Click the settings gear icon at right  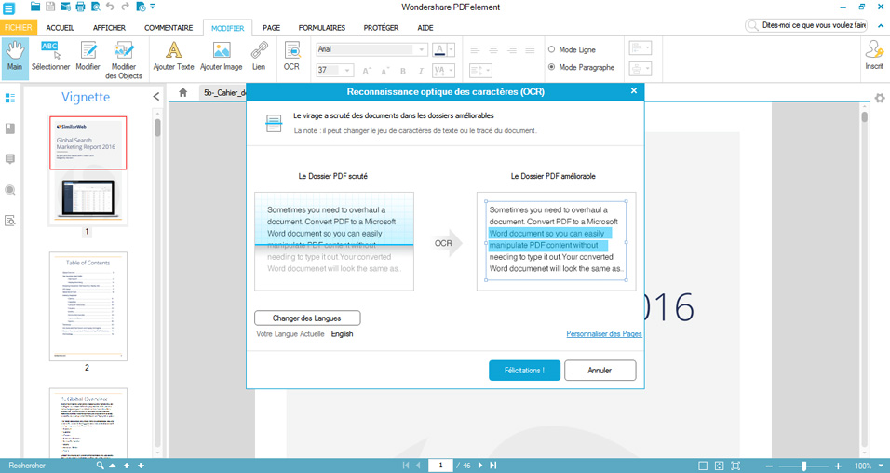[880, 98]
